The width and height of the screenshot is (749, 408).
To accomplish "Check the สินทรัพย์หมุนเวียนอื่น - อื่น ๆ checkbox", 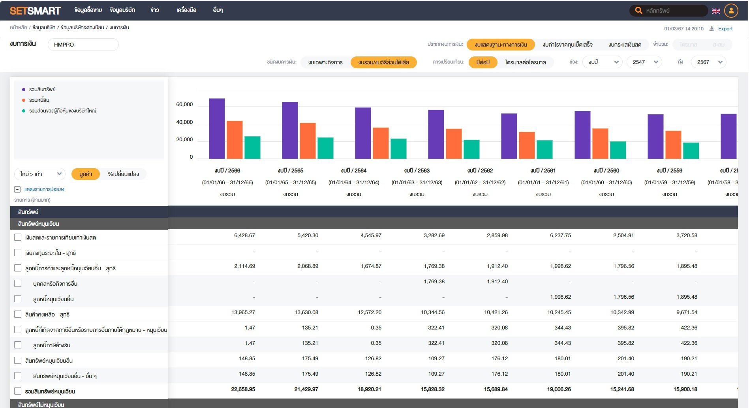I will pos(18,376).
